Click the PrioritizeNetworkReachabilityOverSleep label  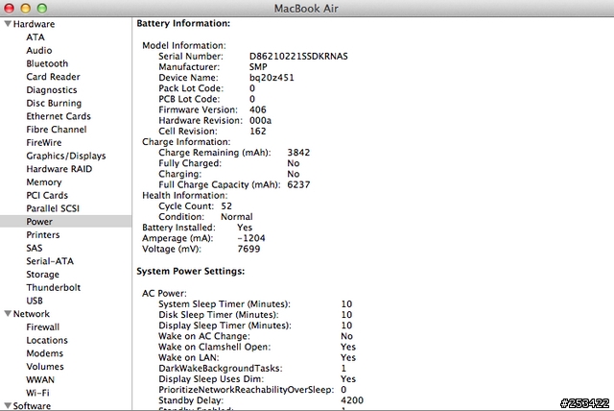[246, 390]
